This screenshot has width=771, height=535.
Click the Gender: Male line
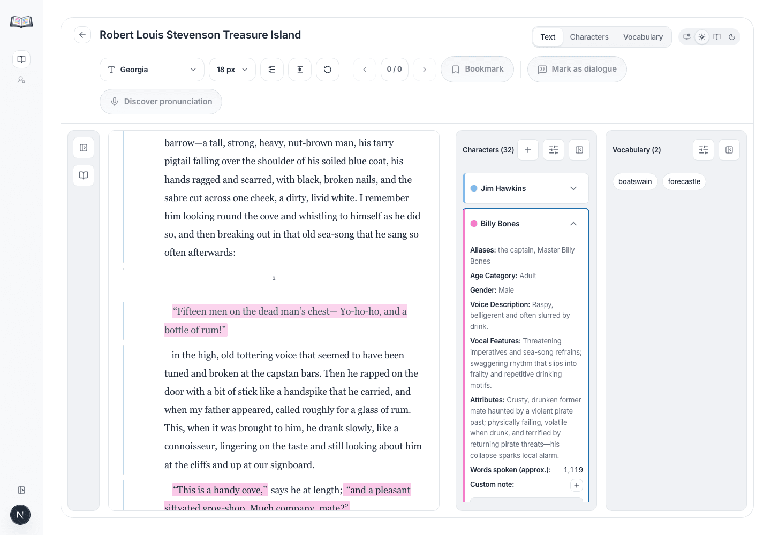(492, 290)
